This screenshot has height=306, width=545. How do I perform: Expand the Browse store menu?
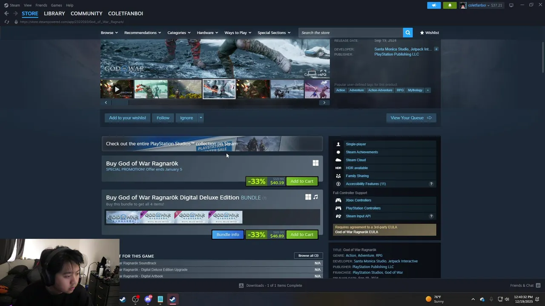click(109, 33)
